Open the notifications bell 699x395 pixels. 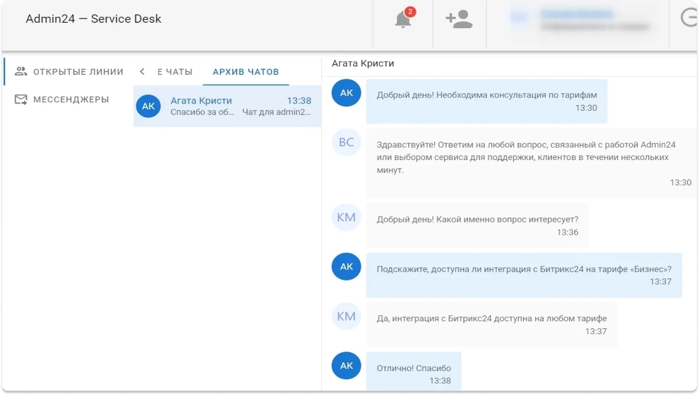click(403, 20)
